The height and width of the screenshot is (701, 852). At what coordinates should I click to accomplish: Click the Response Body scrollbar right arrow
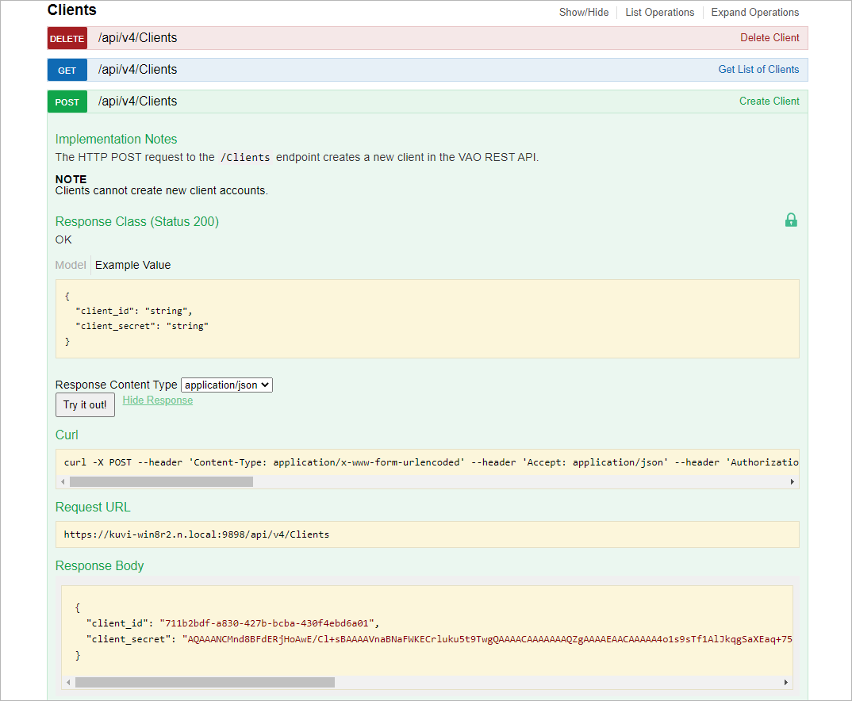tap(785, 682)
